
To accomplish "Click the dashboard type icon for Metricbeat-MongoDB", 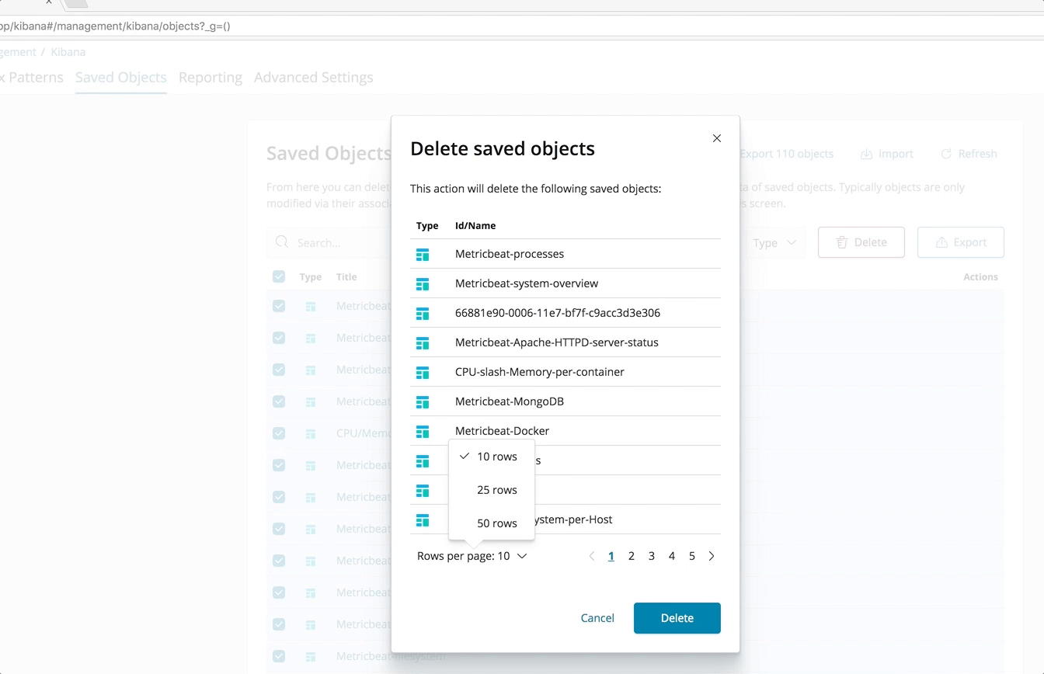I will click(x=423, y=401).
